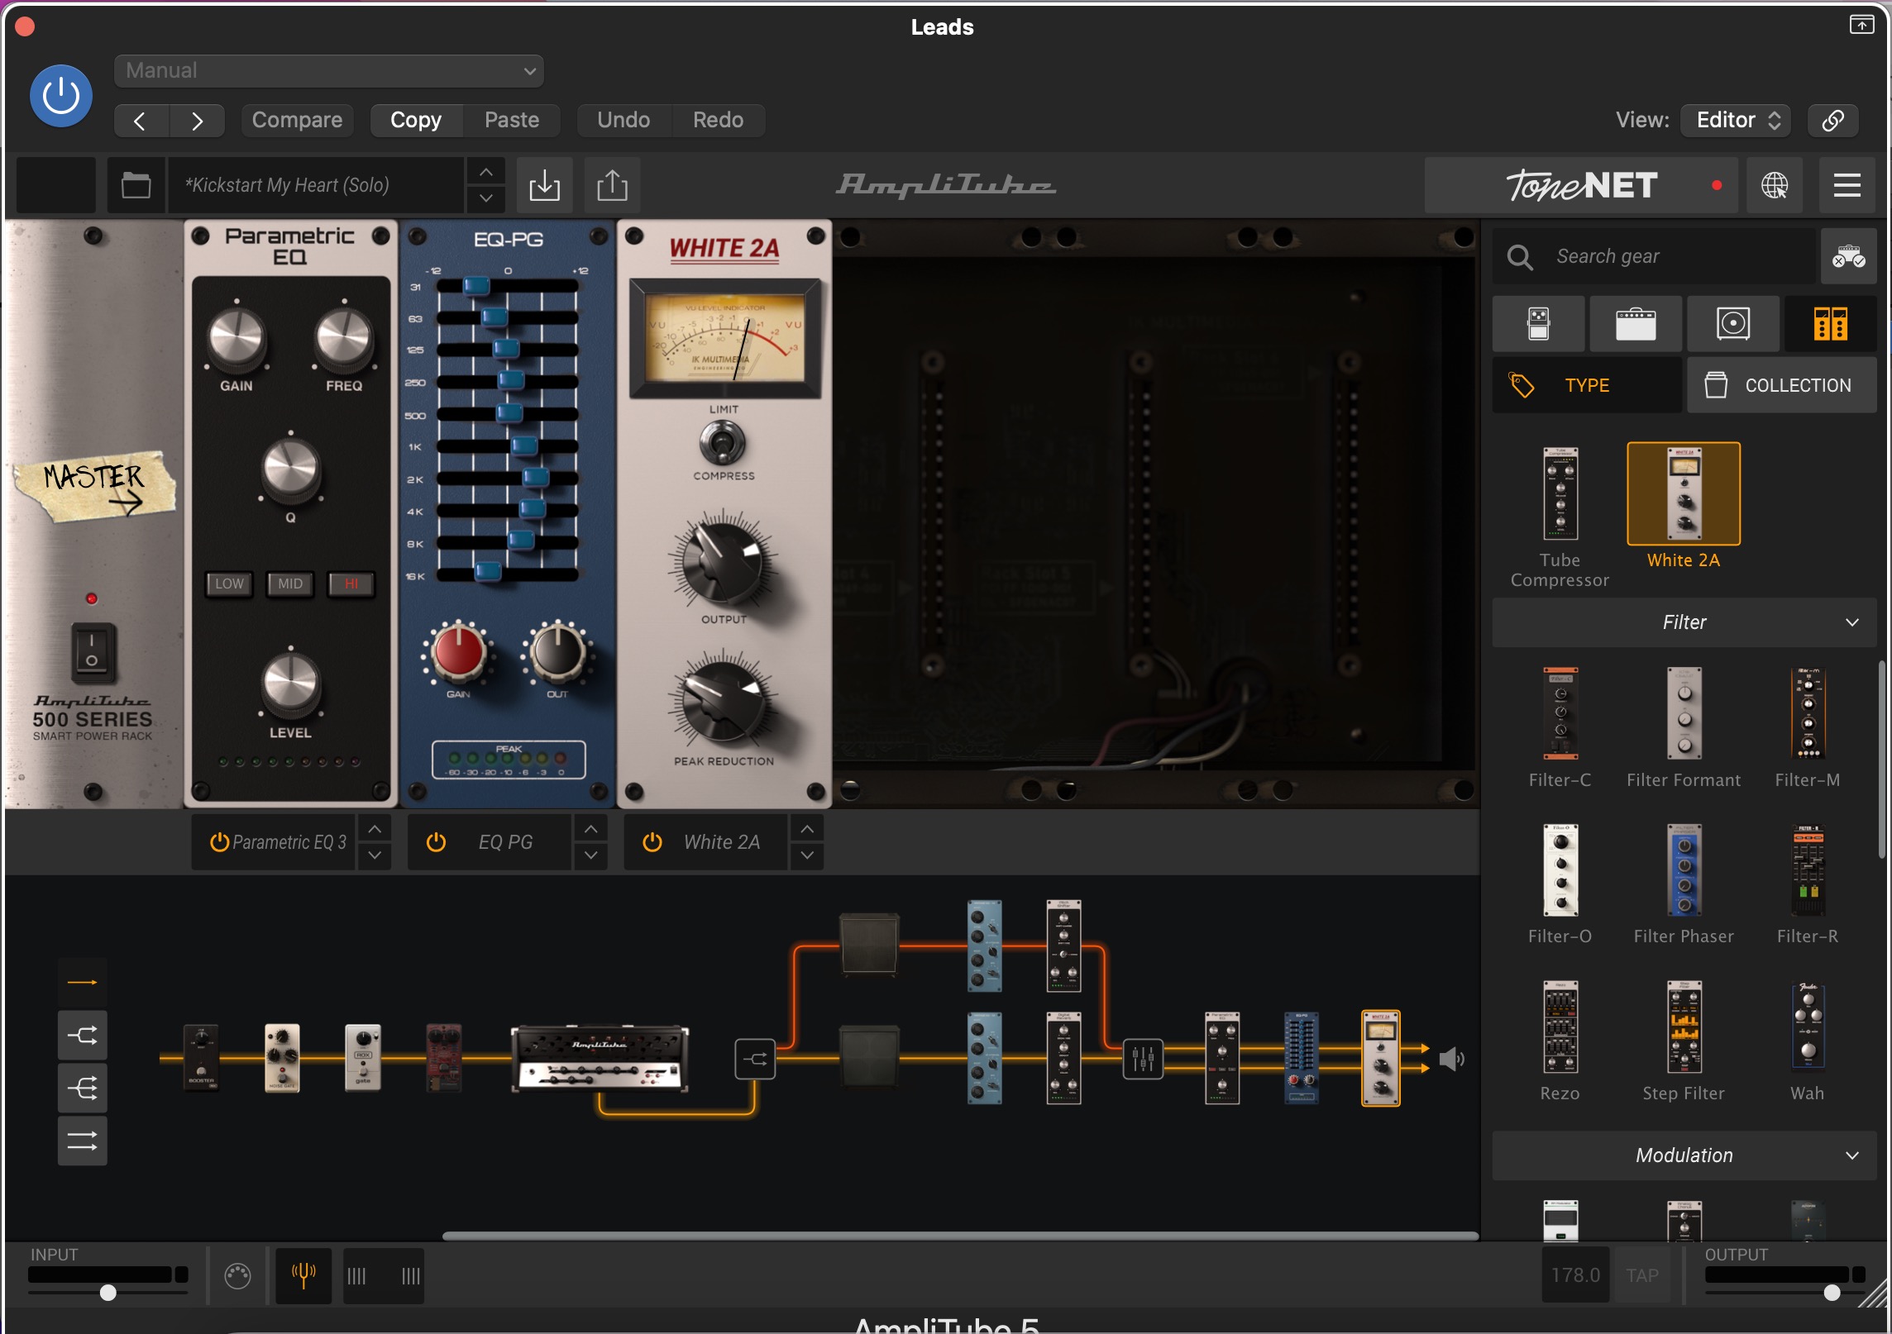The width and height of the screenshot is (1892, 1334).
Task: Toggle Parametric EQ 3 slot power
Action: (x=219, y=842)
